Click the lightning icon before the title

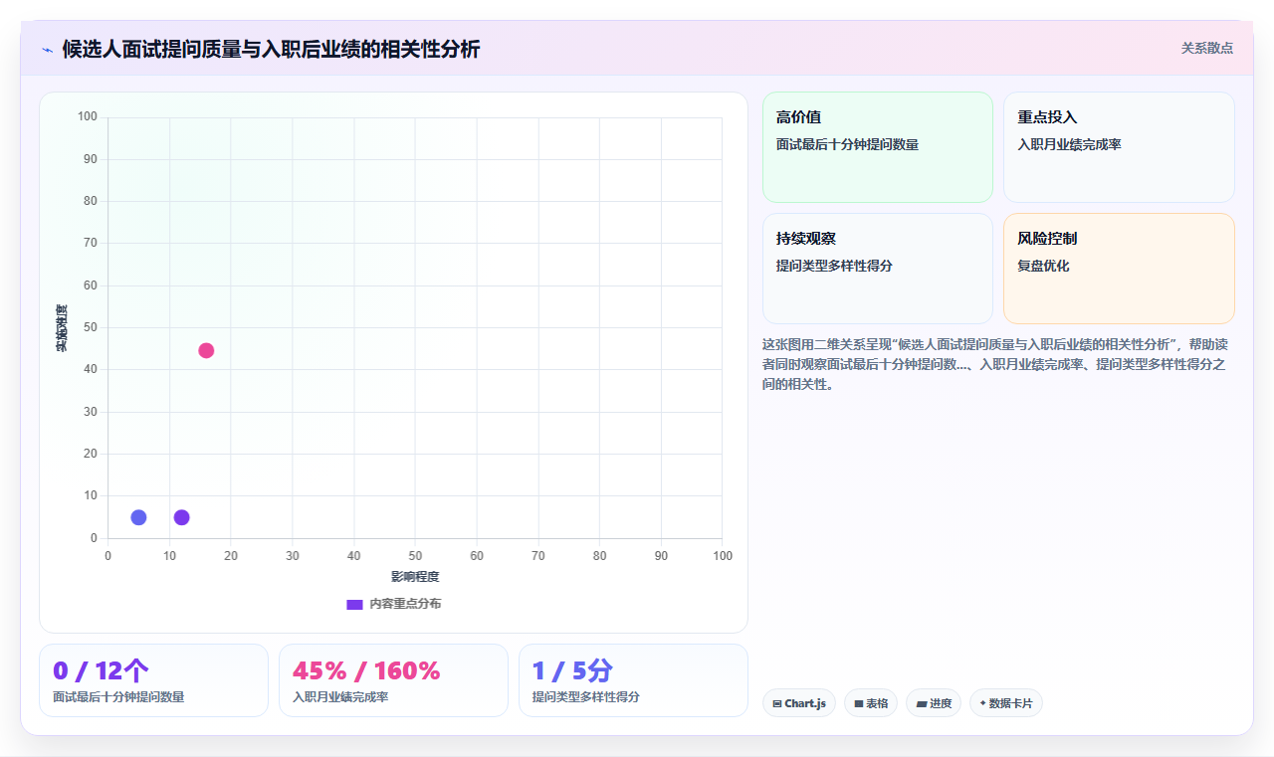(x=48, y=50)
